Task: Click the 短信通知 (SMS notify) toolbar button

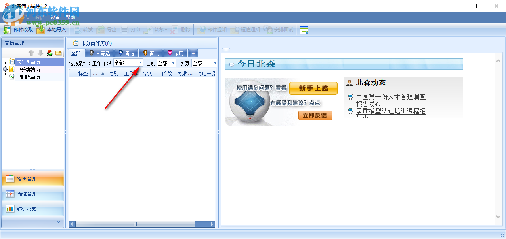Action: click(x=246, y=30)
